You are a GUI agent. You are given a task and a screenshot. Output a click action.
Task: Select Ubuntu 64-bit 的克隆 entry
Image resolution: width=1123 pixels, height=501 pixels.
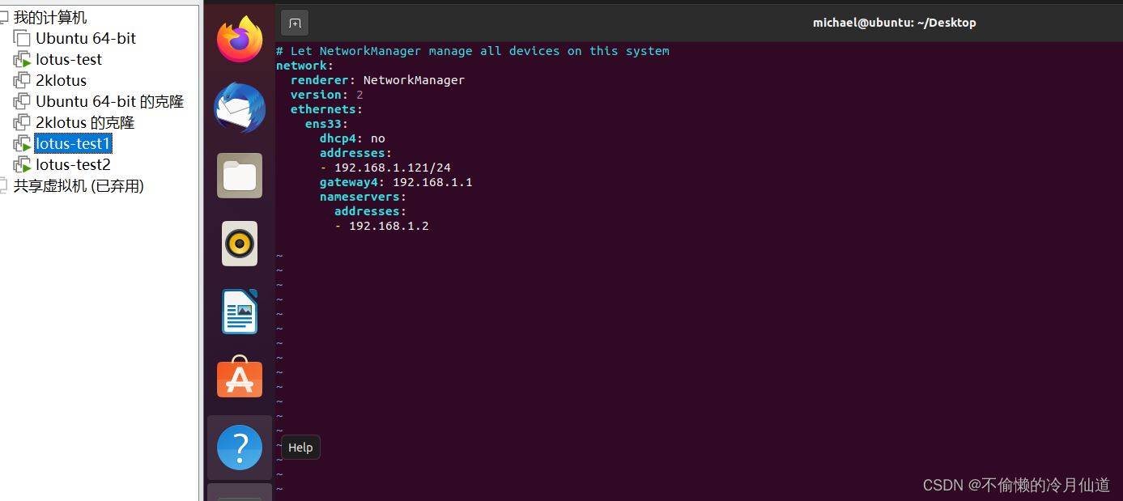point(109,101)
